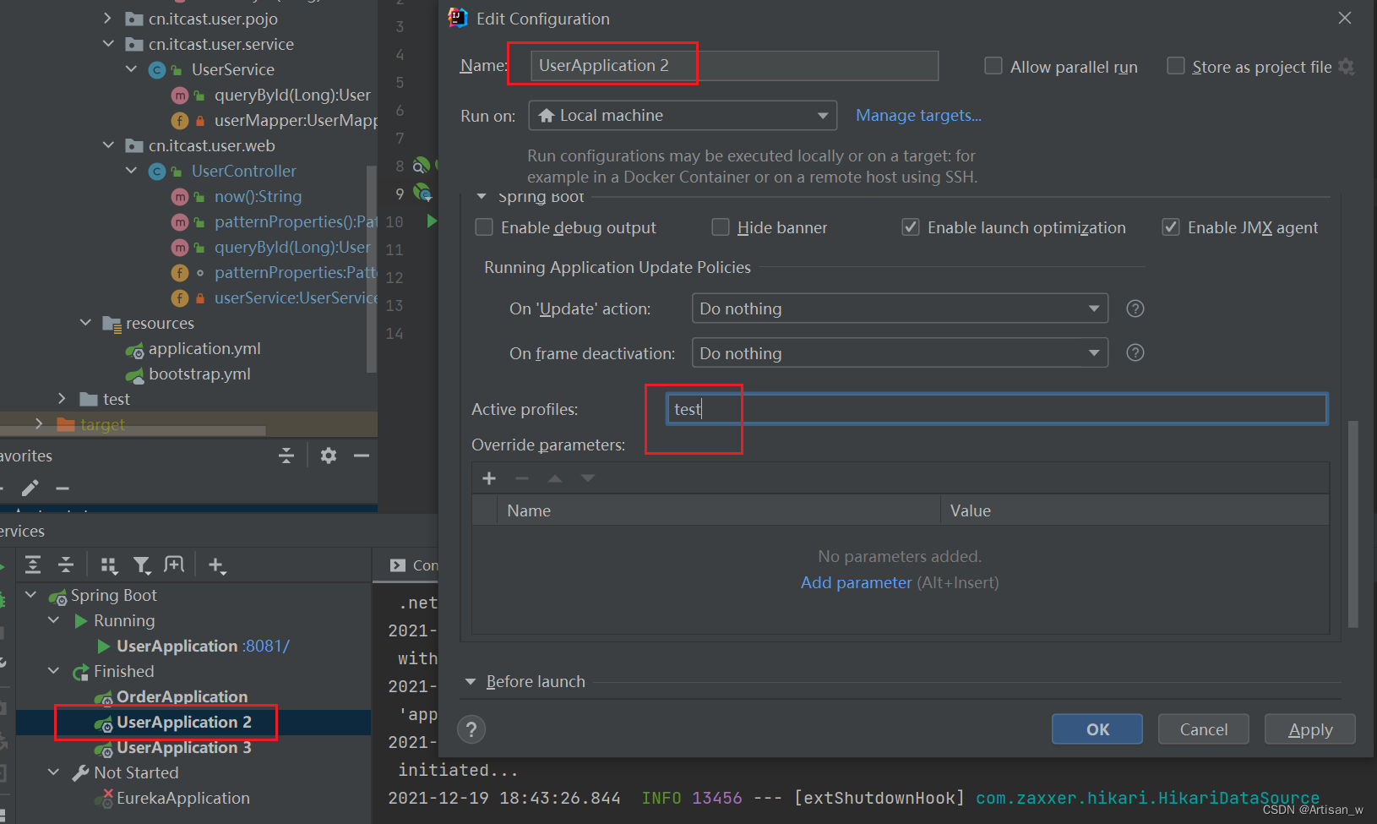
Task: Click the gutter bean icon at line 8
Action: click(x=421, y=166)
